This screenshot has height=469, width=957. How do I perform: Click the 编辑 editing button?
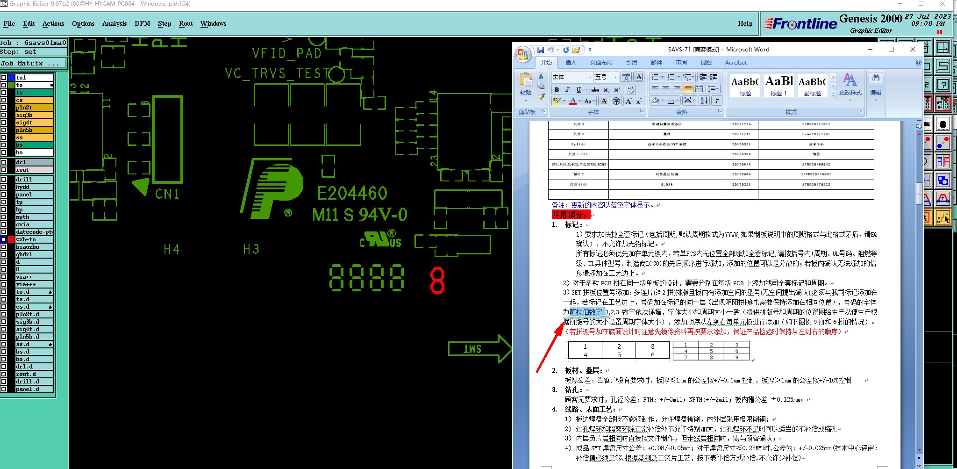[876, 87]
